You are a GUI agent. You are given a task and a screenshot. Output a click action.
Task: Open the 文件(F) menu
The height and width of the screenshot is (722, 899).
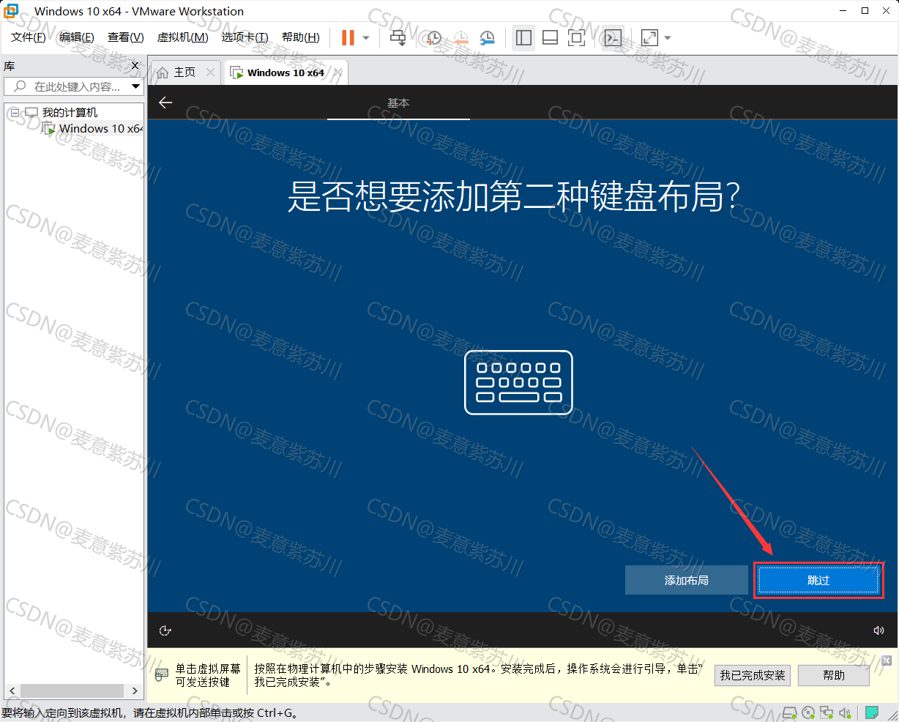pyautogui.click(x=28, y=37)
